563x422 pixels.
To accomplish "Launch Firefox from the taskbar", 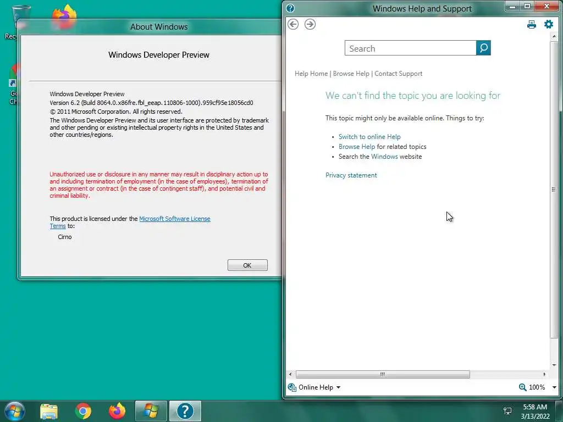I will (117, 411).
